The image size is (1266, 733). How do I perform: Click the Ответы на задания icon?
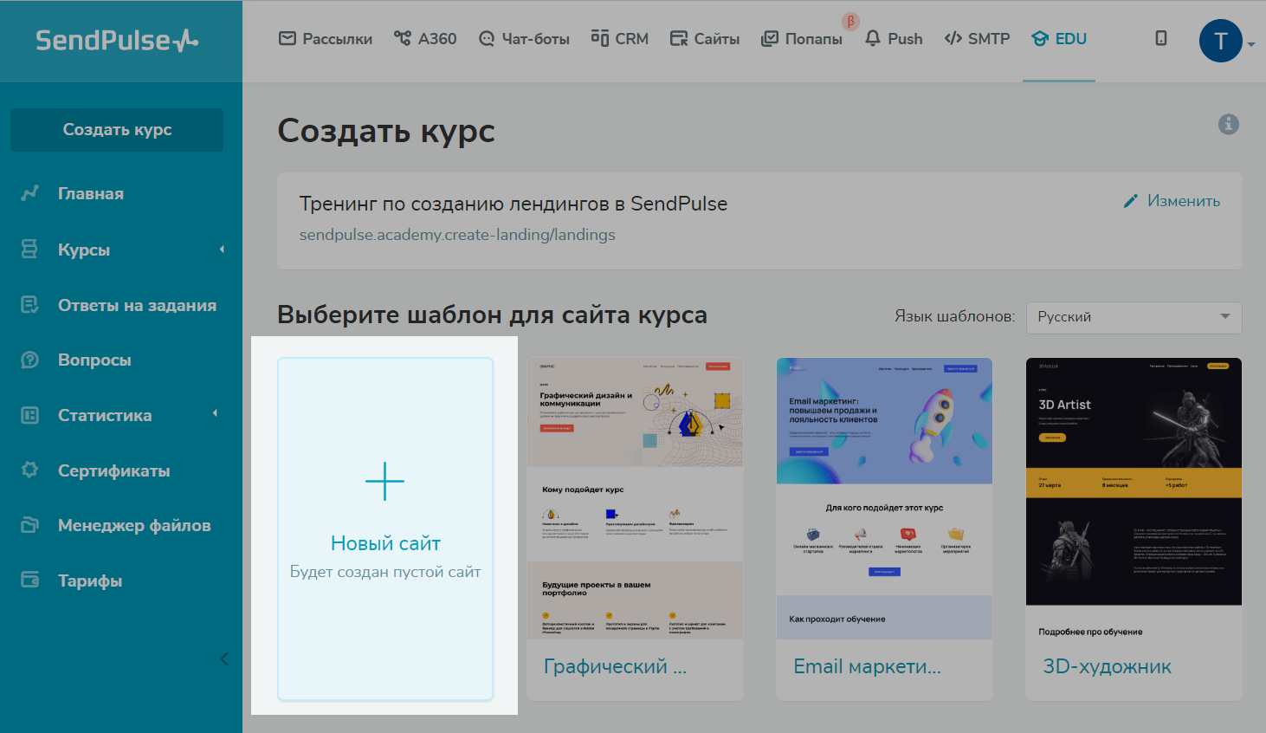(29, 305)
